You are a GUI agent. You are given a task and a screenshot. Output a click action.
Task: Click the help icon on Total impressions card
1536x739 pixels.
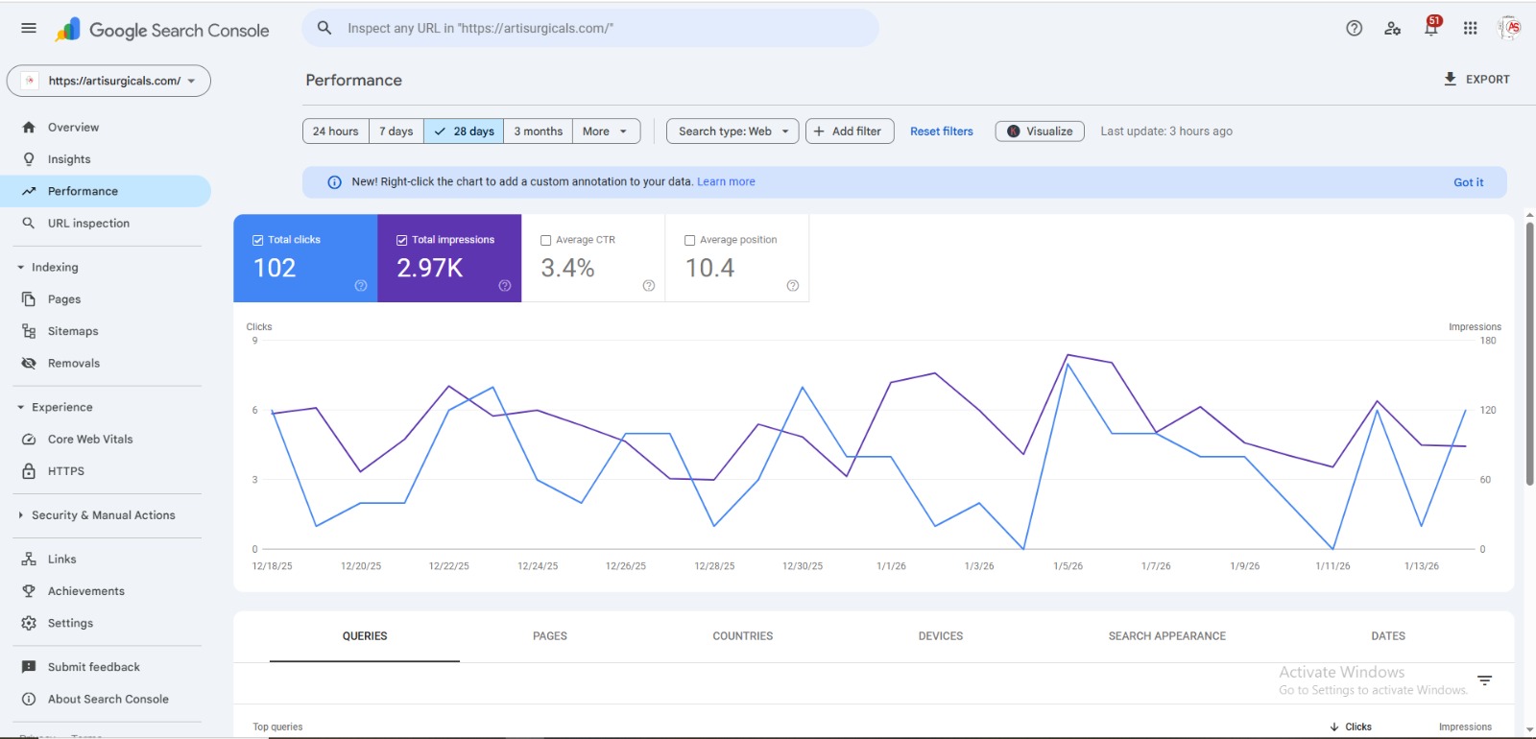point(505,285)
